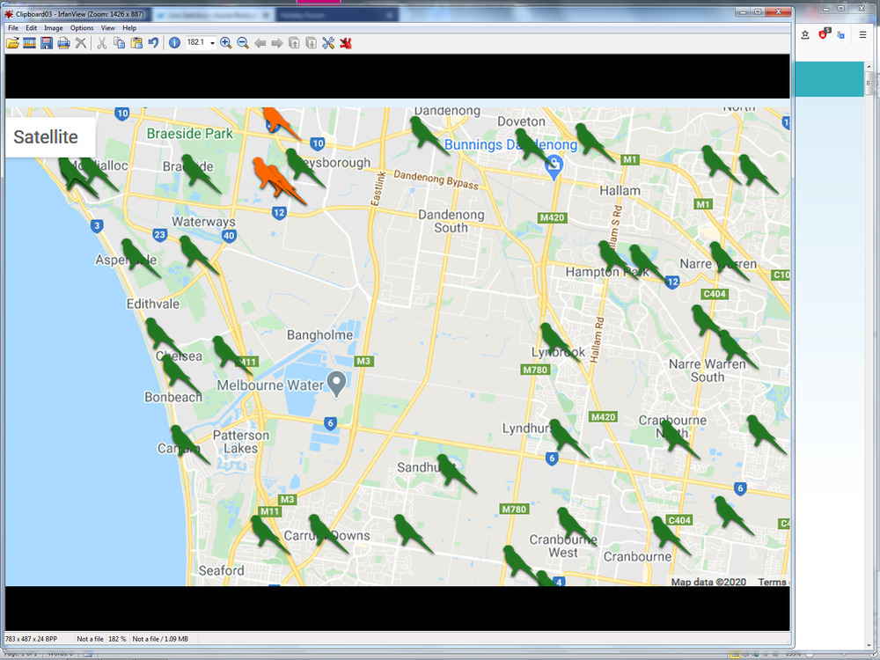This screenshot has height=660, width=880.
Task: Open IrfanView settings wrench icon
Action: click(328, 43)
